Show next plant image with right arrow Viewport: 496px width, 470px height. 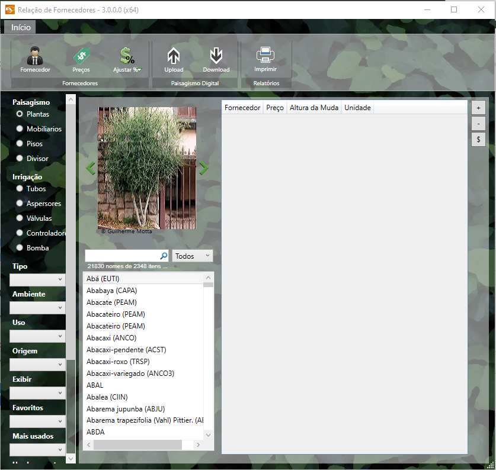[x=204, y=169]
